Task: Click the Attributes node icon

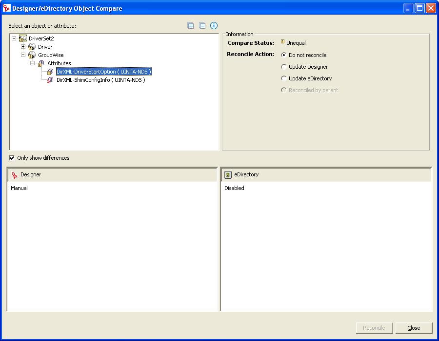Action: coord(41,63)
